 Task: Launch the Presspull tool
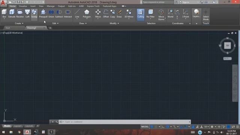[43, 13]
